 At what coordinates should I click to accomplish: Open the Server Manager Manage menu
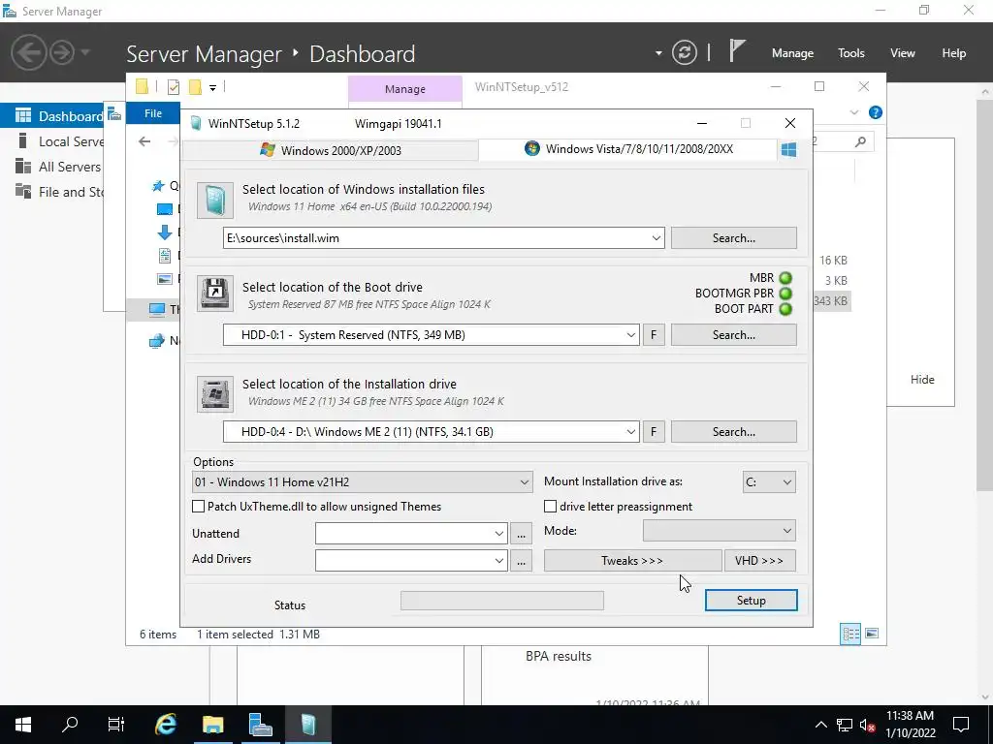click(792, 53)
